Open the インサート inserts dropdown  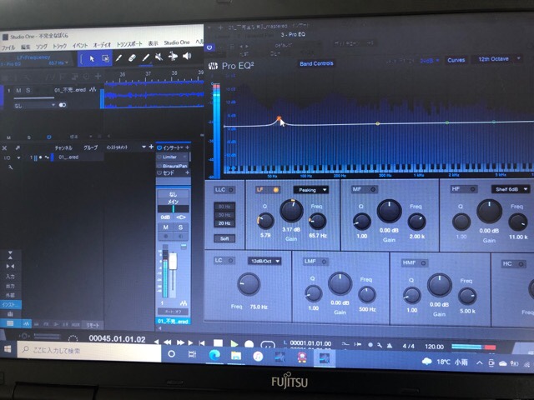point(173,147)
